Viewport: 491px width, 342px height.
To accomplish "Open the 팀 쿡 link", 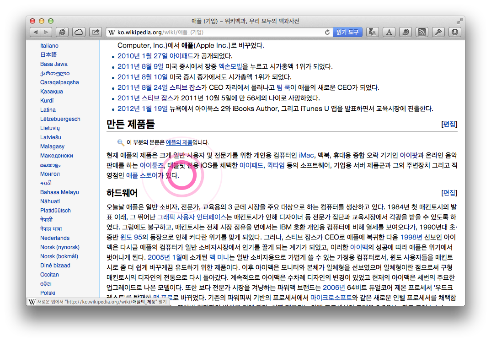I will [283, 87].
